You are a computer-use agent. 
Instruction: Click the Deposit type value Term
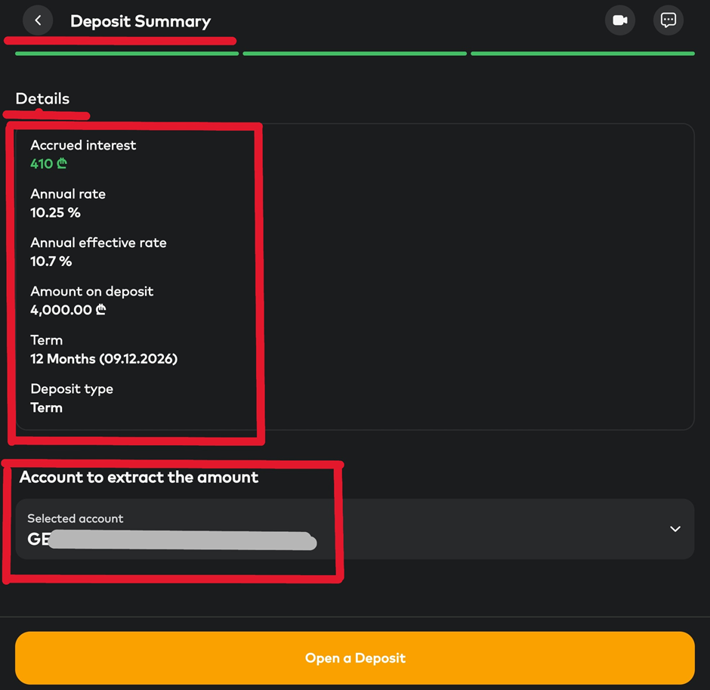point(46,407)
